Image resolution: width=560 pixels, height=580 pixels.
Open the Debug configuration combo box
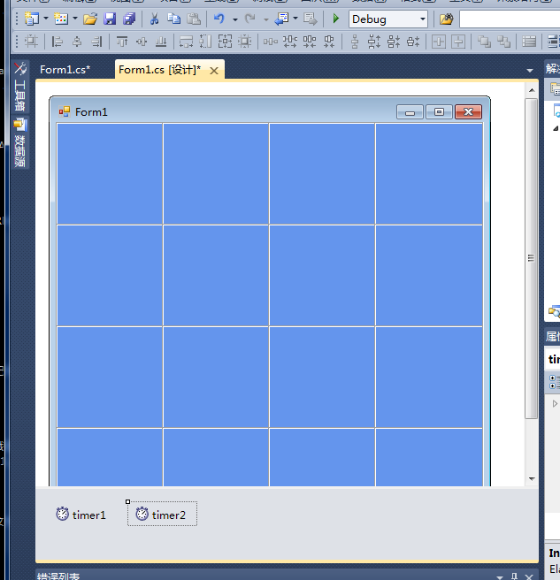(x=387, y=19)
